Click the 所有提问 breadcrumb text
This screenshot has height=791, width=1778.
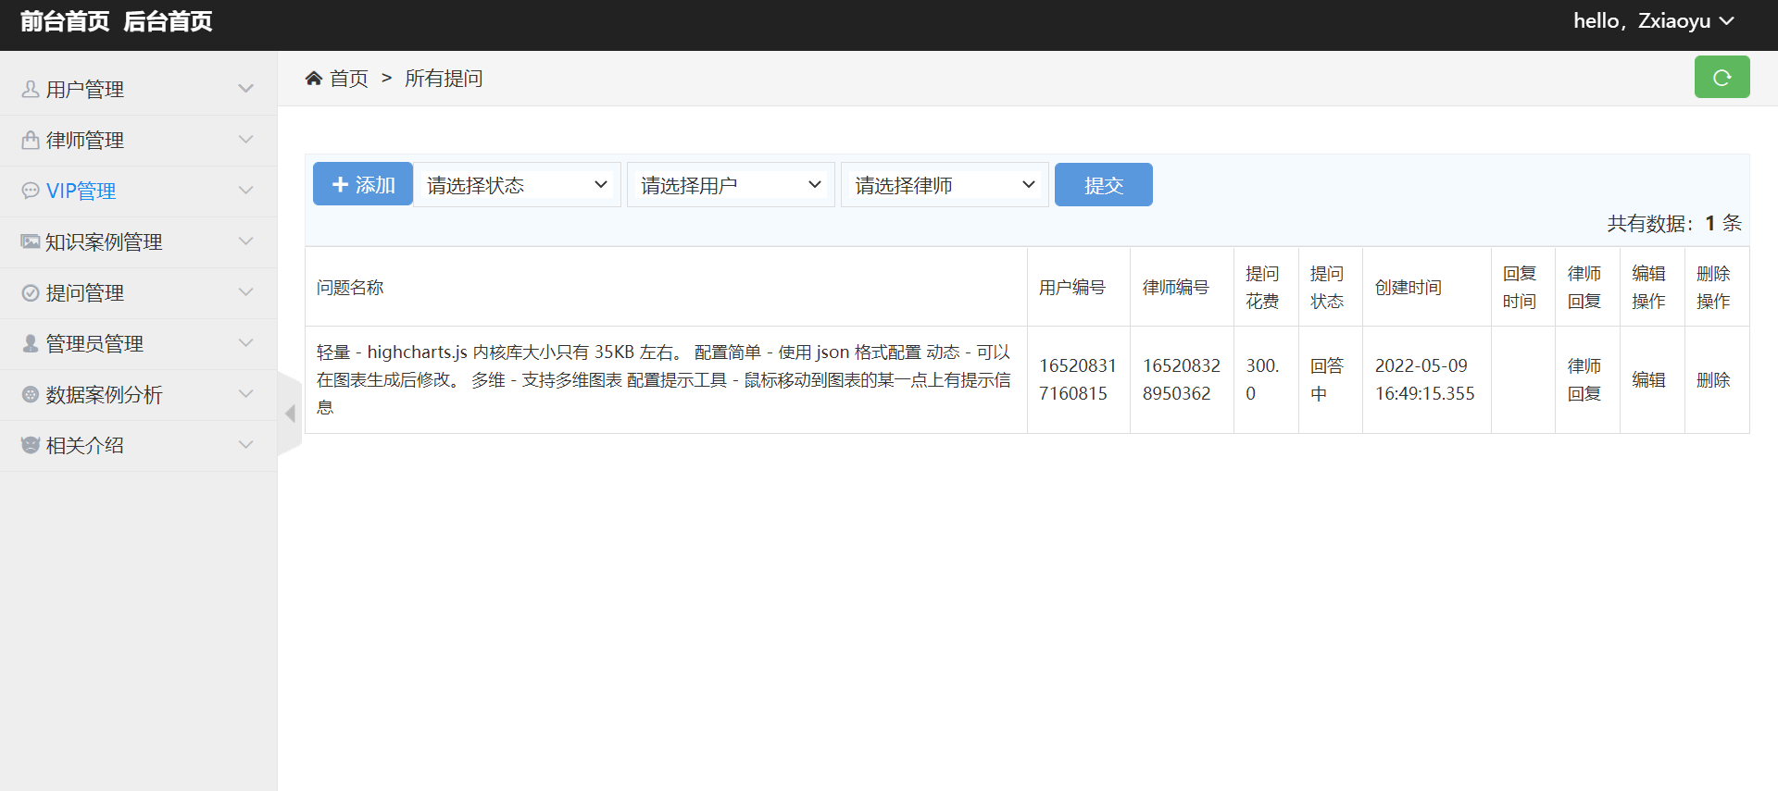[444, 79]
